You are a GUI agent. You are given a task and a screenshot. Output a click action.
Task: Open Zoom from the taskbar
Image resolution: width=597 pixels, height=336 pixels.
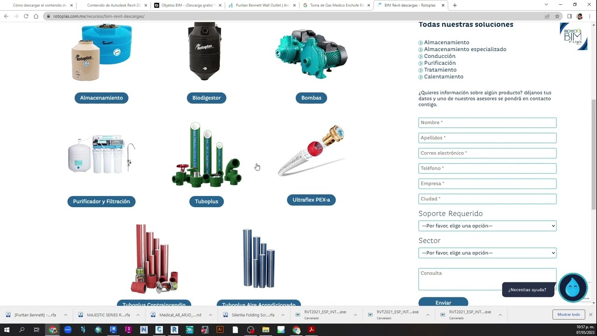[x=68, y=330]
